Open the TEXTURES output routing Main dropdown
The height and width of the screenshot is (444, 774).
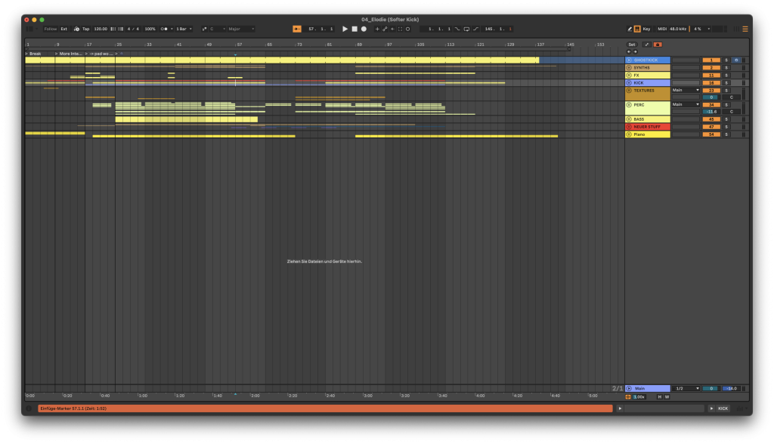pyautogui.click(x=686, y=90)
